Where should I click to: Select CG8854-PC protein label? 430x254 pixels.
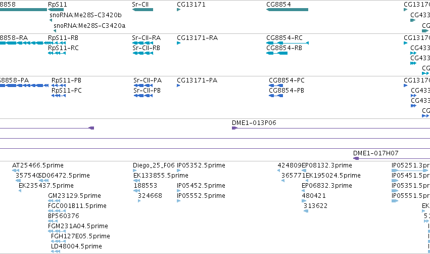tap(286, 80)
